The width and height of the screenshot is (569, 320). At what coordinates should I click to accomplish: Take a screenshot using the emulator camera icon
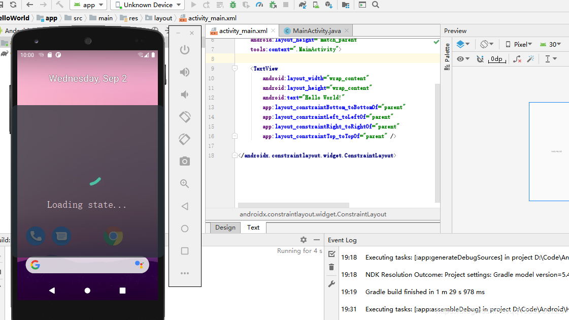point(184,161)
